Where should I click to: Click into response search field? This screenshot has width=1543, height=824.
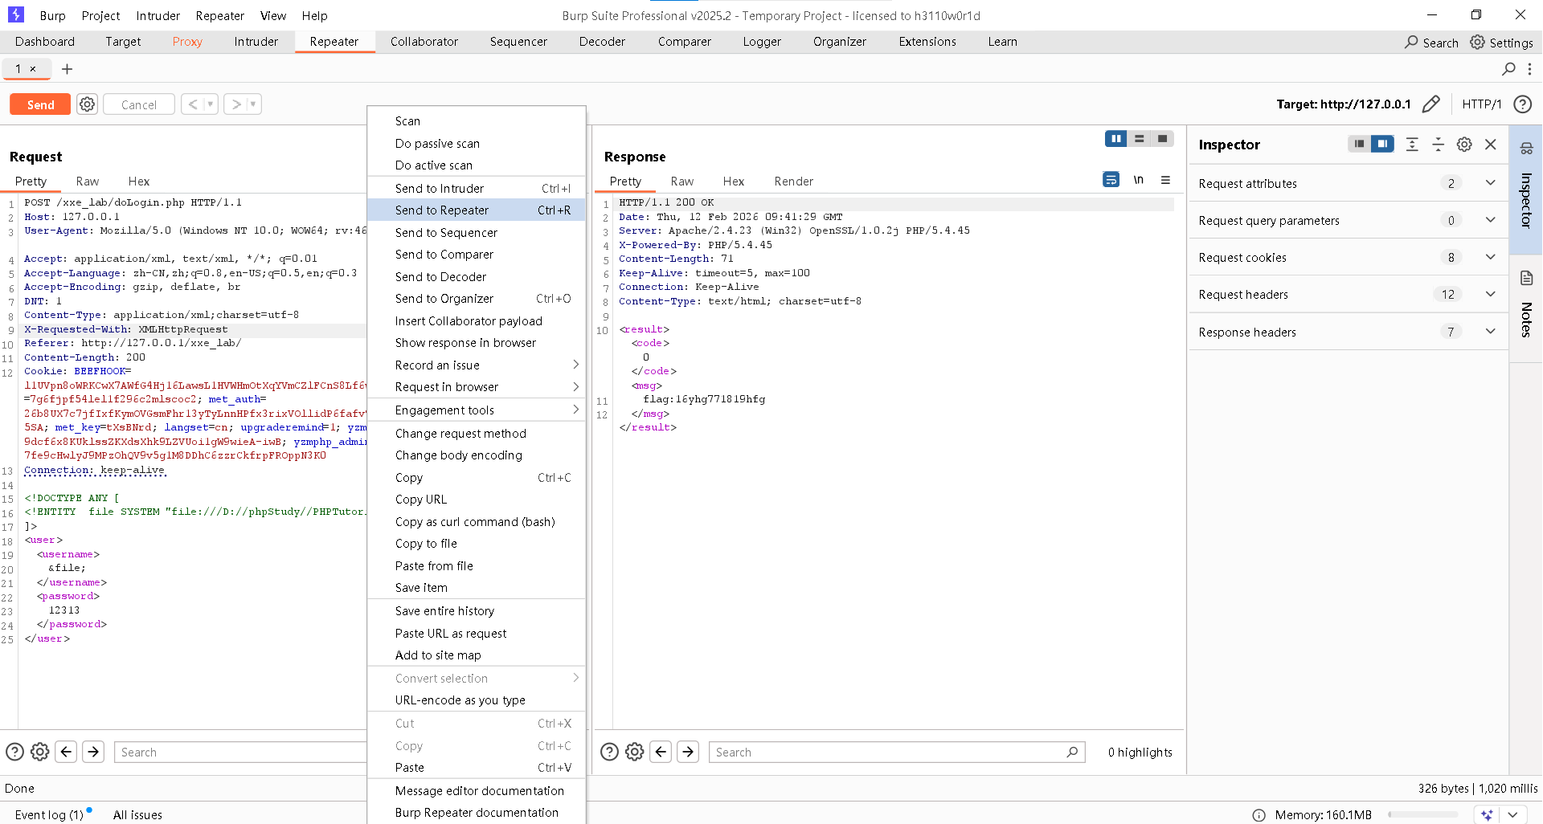pyautogui.click(x=897, y=752)
